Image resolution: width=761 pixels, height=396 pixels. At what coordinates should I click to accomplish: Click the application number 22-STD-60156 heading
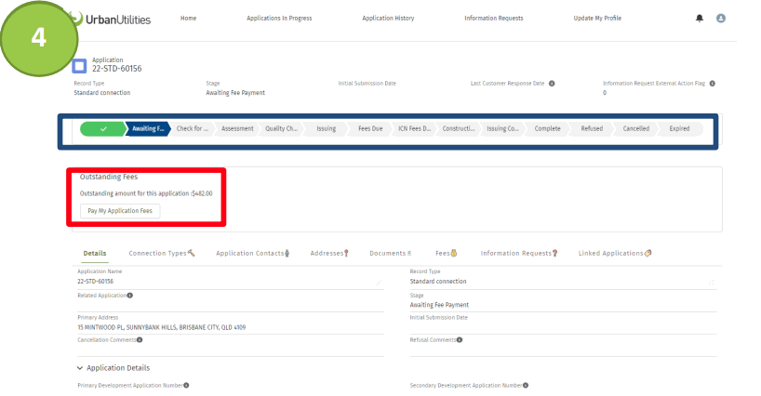[x=117, y=69]
